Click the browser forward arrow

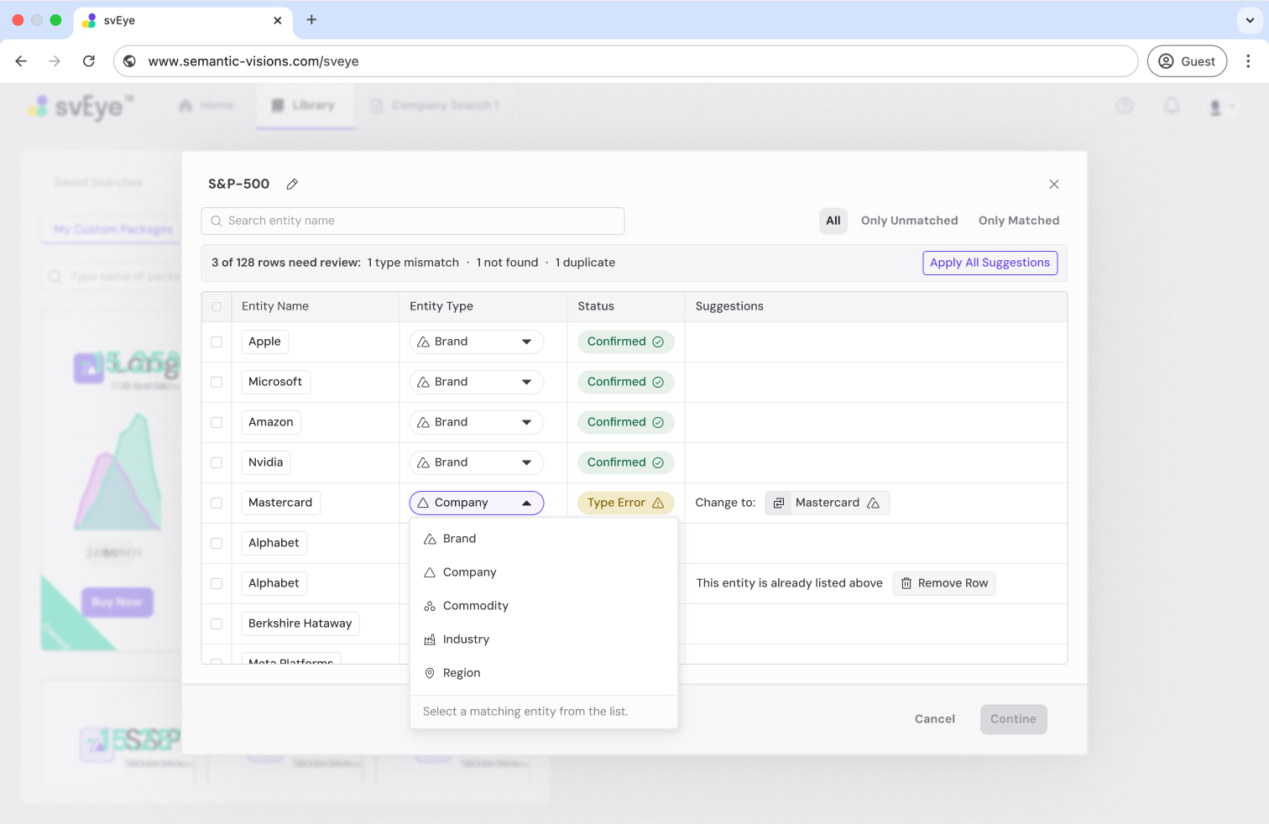click(x=55, y=61)
